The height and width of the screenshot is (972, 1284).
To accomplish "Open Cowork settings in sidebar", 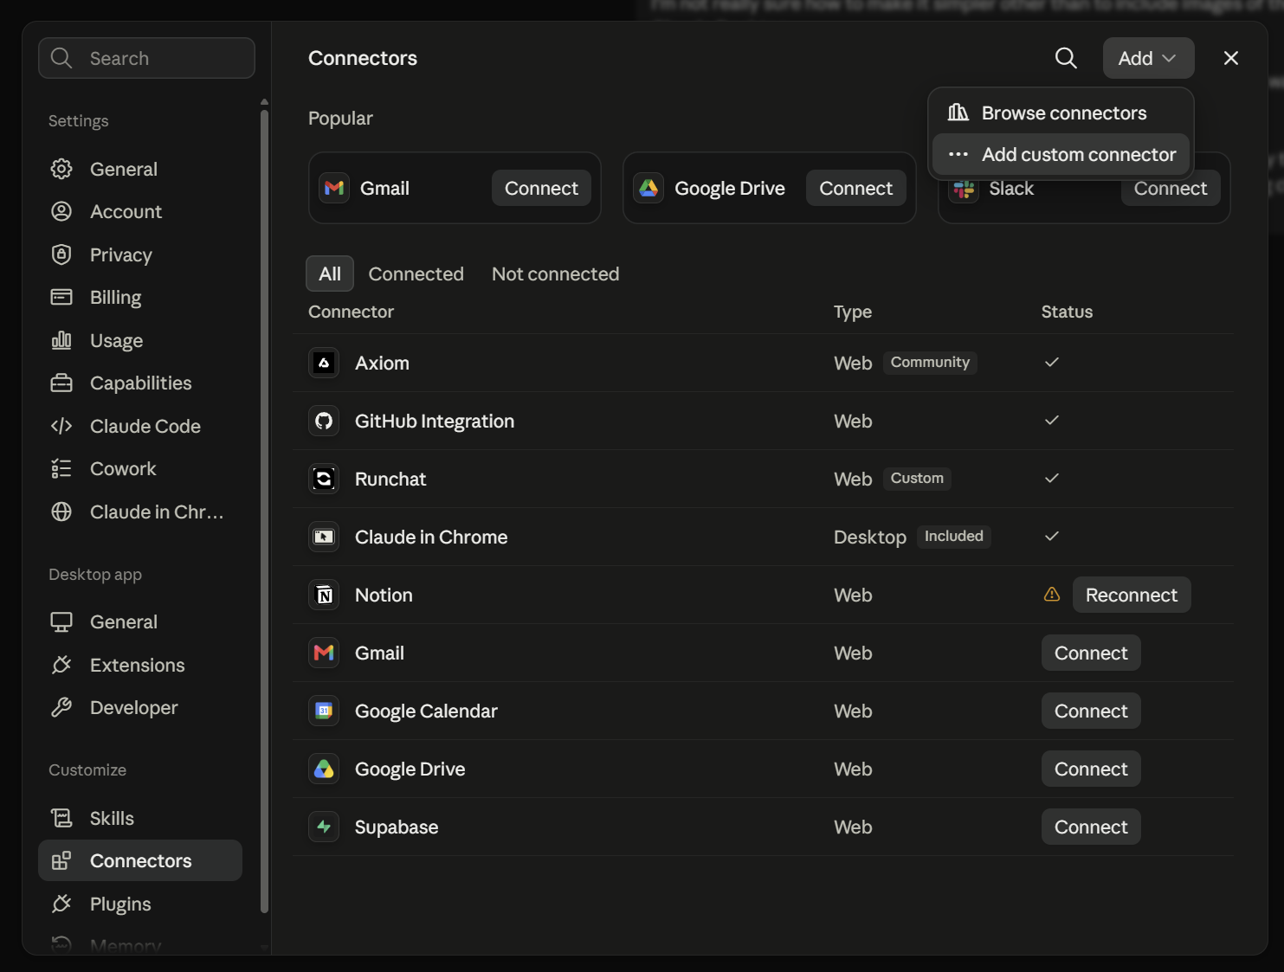I will 140,468.
